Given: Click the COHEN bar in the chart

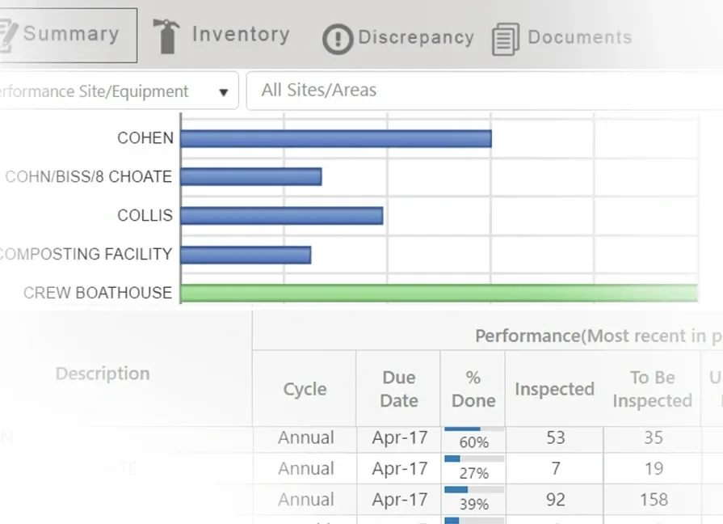Looking at the screenshot, I should click(335, 137).
